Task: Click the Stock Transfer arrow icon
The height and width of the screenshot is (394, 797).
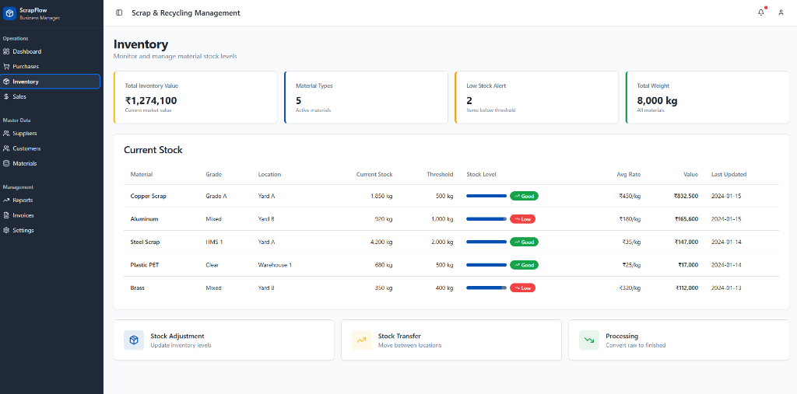Action: (361, 340)
